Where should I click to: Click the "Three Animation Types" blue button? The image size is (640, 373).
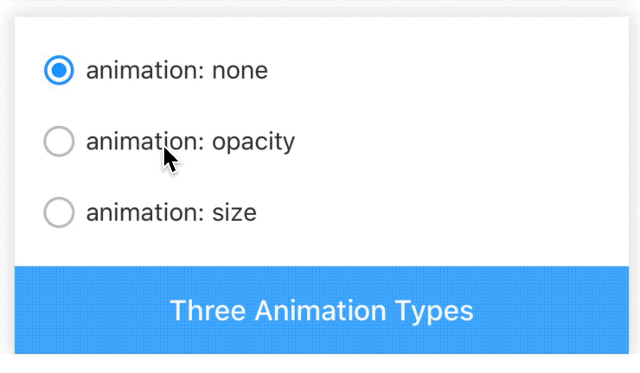pos(322,310)
